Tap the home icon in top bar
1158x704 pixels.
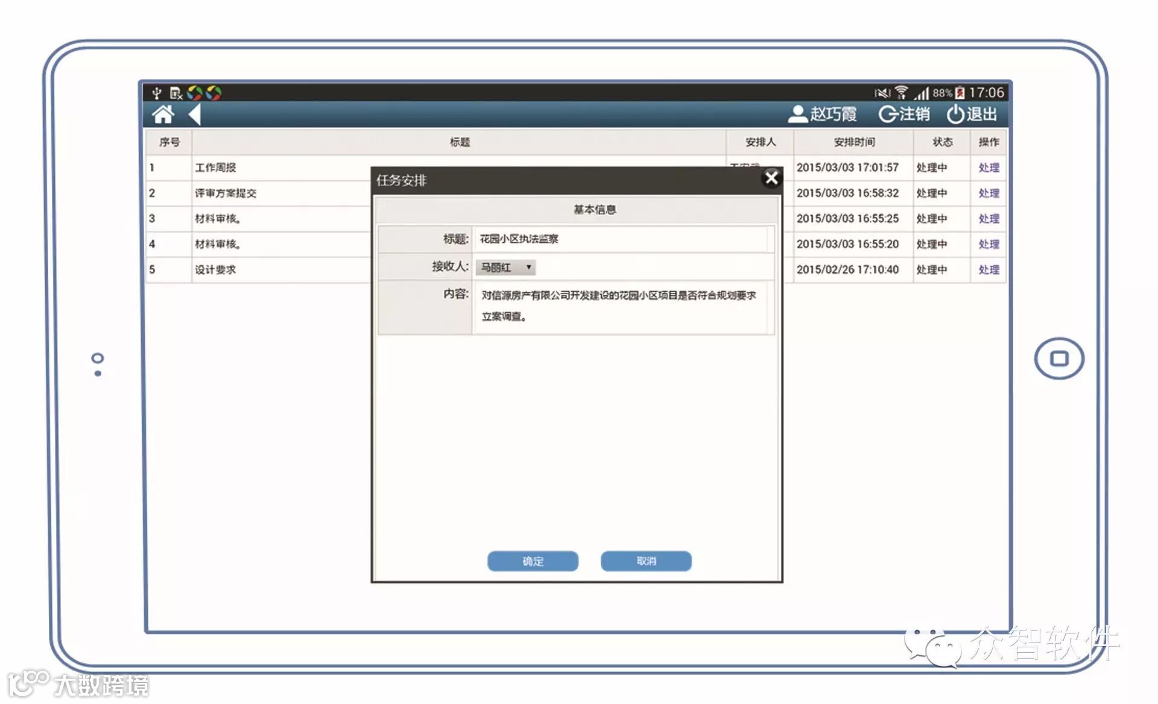163,115
